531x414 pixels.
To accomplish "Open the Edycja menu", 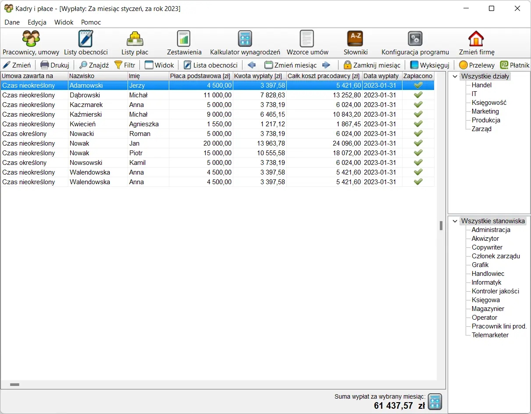I will point(37,22).
